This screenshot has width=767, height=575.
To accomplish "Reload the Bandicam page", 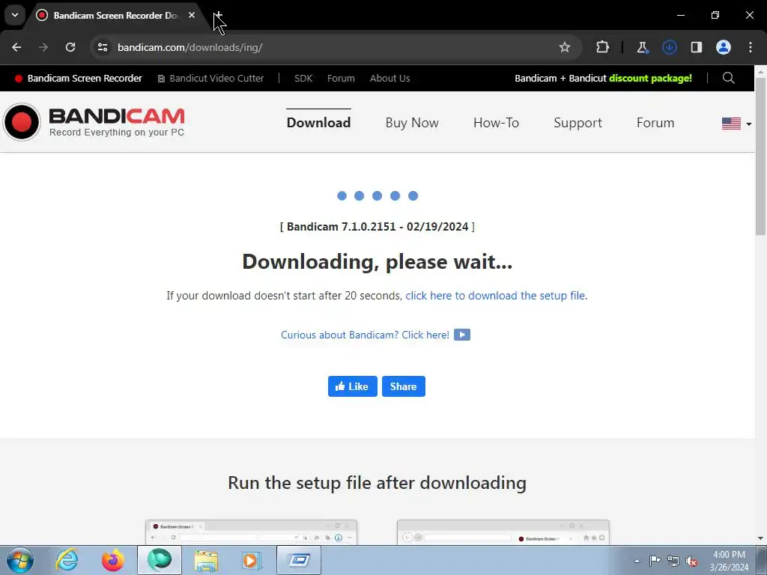I will 70,47.
